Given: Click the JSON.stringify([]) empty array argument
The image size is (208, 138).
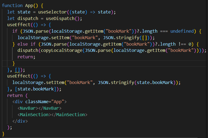Looking at the screenshot, I should pos(145,38).
